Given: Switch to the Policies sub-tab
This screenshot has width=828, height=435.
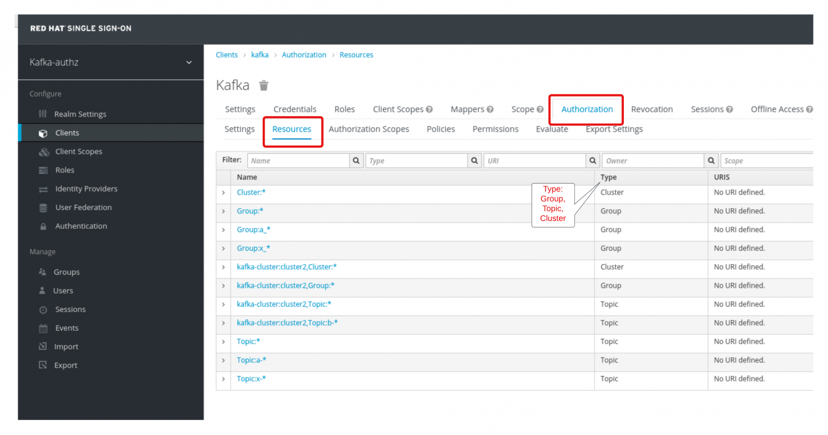Looking at the screenshot, I should click(440, 129).
